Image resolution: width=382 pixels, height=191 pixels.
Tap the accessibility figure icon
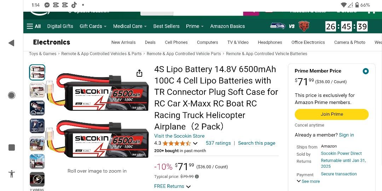12,174
